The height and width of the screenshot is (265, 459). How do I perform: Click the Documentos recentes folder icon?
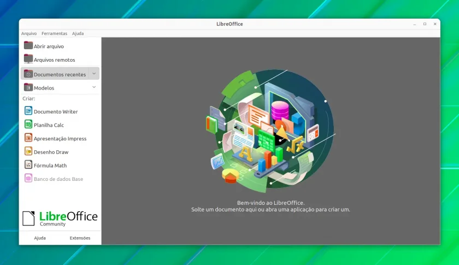pos(28,74)
